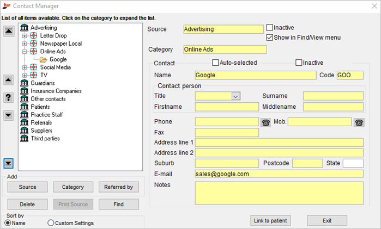Expand the Social Media tree node
This screenshot has height=229, width=381.
(x=25, y=67)
